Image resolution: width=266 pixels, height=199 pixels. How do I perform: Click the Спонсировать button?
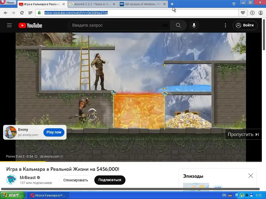(x=76, y=180)
